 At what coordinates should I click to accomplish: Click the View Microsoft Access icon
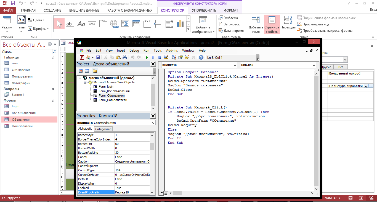coord(82,57)
